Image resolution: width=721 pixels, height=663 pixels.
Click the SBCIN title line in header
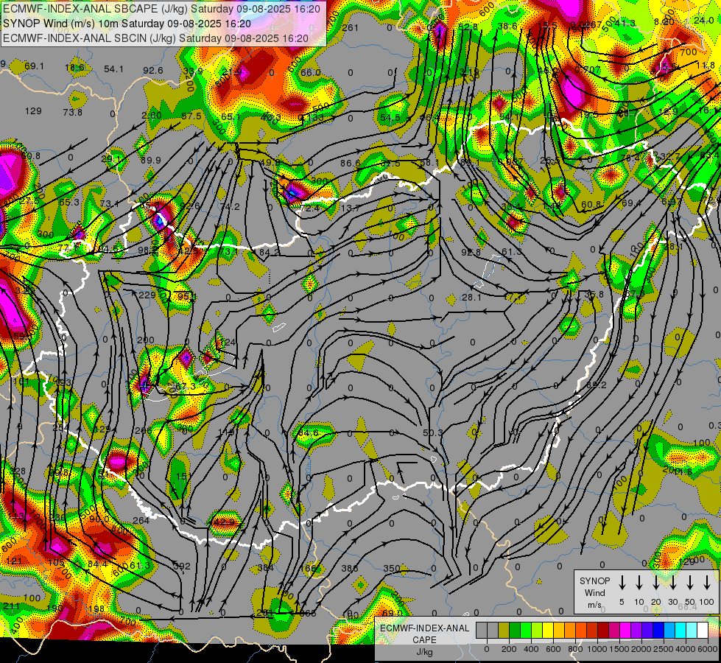tap(155, 38)
